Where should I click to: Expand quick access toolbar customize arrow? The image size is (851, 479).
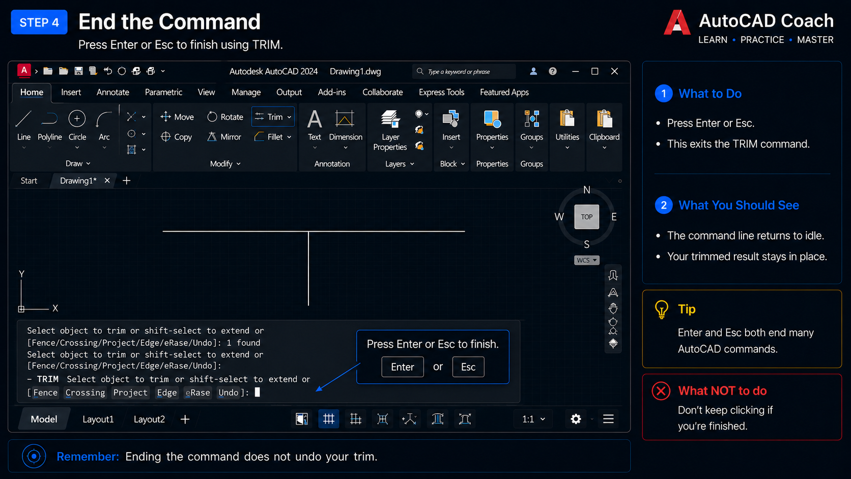click(163, 71)
